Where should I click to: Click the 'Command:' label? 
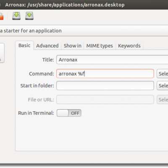click(x=42, y=73)
